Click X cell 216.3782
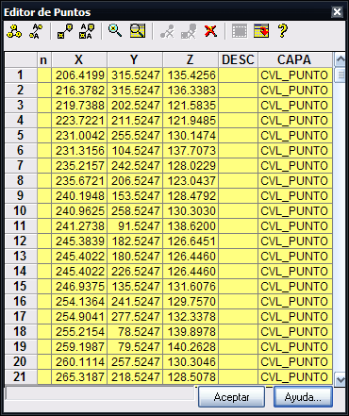349x416 pixels. coord(79,90)
